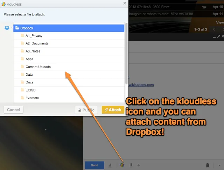The image size is (224, 170).
Task: Click the file list scrollbar
Action: coord(126,54)
